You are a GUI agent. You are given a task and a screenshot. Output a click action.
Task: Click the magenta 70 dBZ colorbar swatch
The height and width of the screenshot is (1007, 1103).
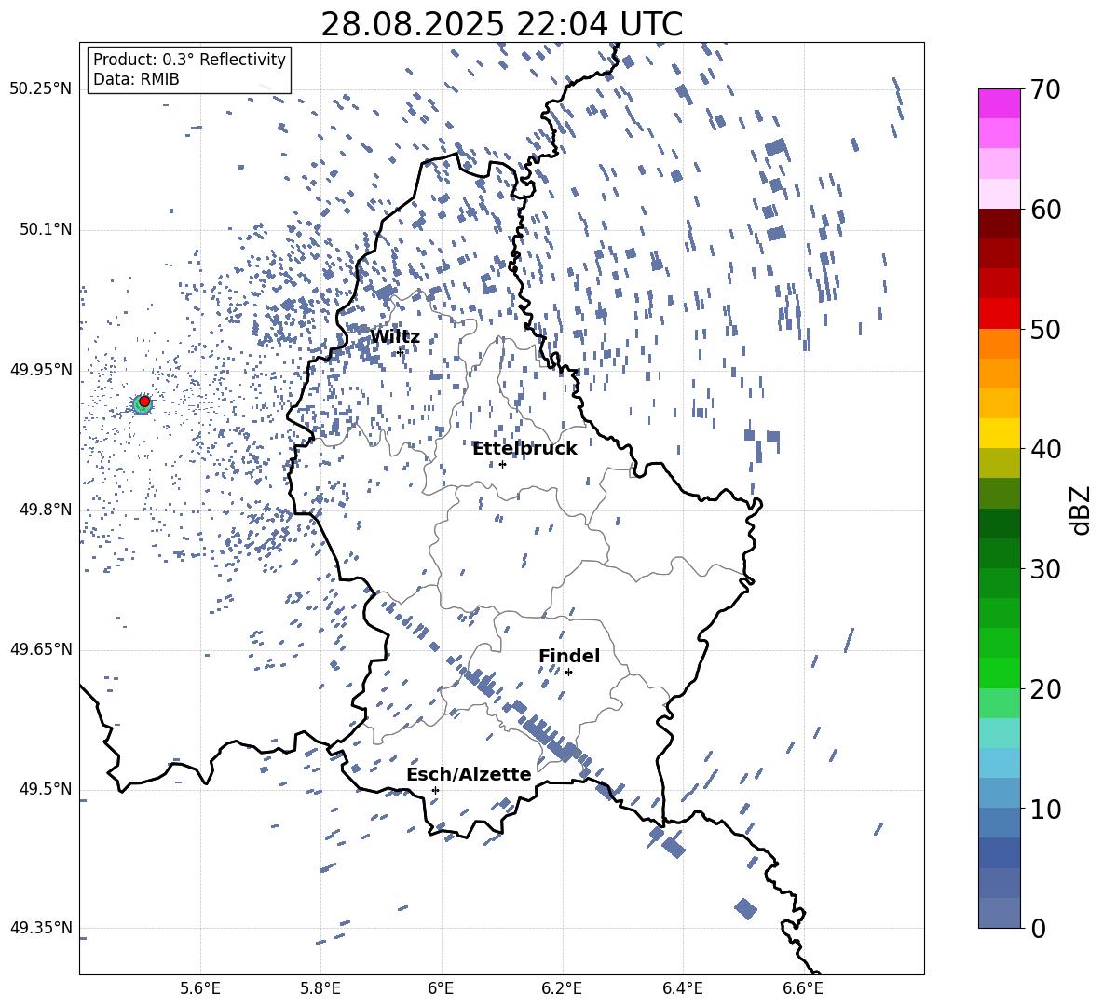coord(999,103)
